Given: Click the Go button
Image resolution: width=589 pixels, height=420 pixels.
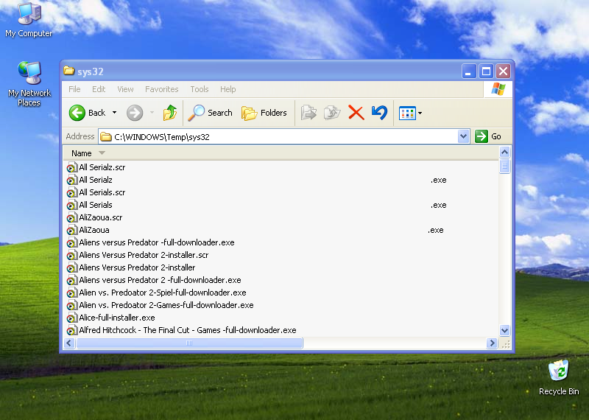Looking at the screenshot, I should point(488,136).
